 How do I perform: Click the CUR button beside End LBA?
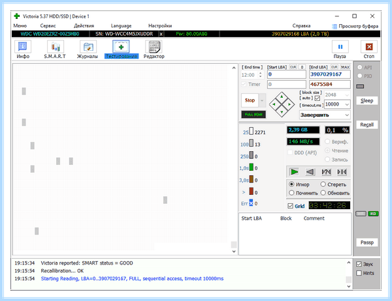335,67
